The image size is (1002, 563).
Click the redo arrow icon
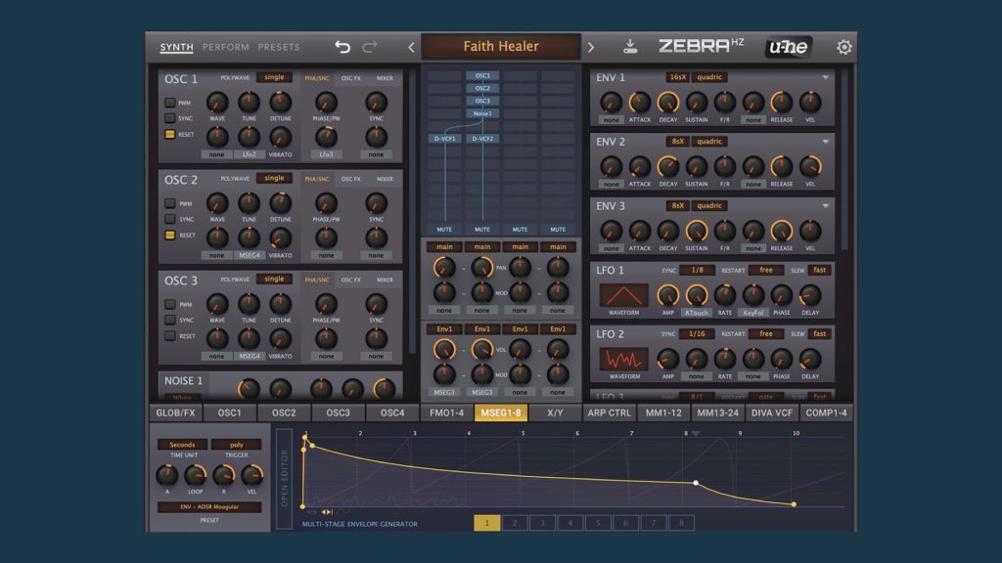(x=370, y=47)
